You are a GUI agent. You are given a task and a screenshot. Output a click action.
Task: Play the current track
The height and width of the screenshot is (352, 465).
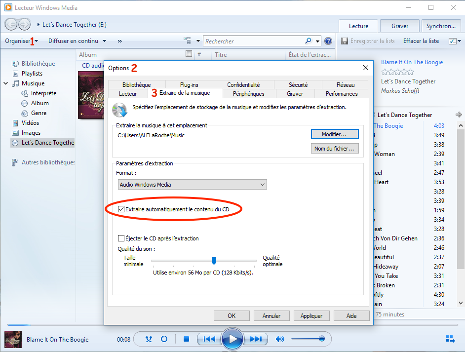232,339
